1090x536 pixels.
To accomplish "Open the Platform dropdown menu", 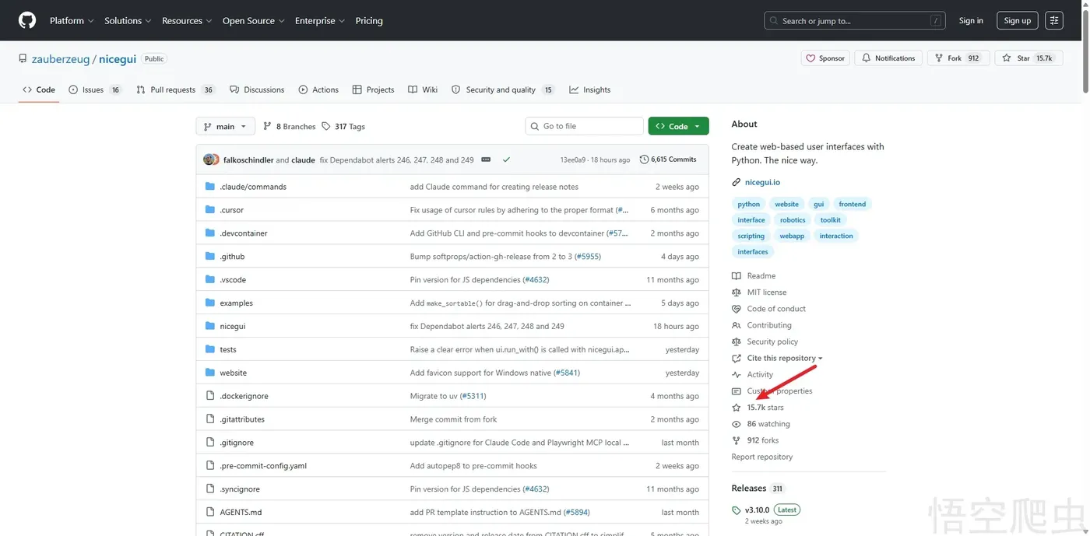I will click(72, 21).
